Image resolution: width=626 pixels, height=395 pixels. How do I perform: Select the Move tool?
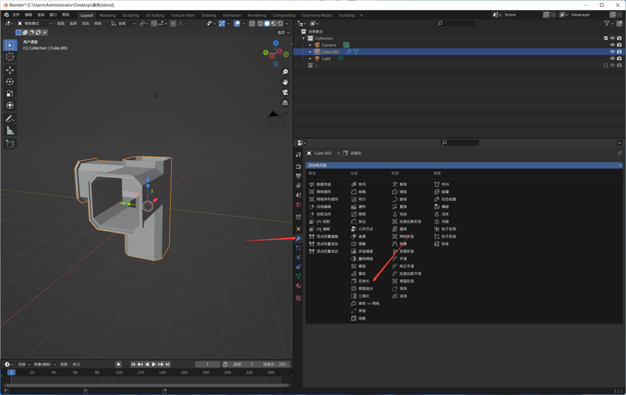tap(10, 70)
